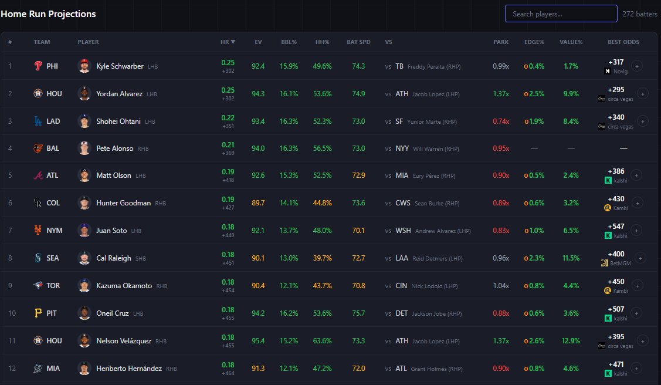Click the Search players input field
Image resolution: width=661 pixels, height=385 pixels.
tap(561, 14)
